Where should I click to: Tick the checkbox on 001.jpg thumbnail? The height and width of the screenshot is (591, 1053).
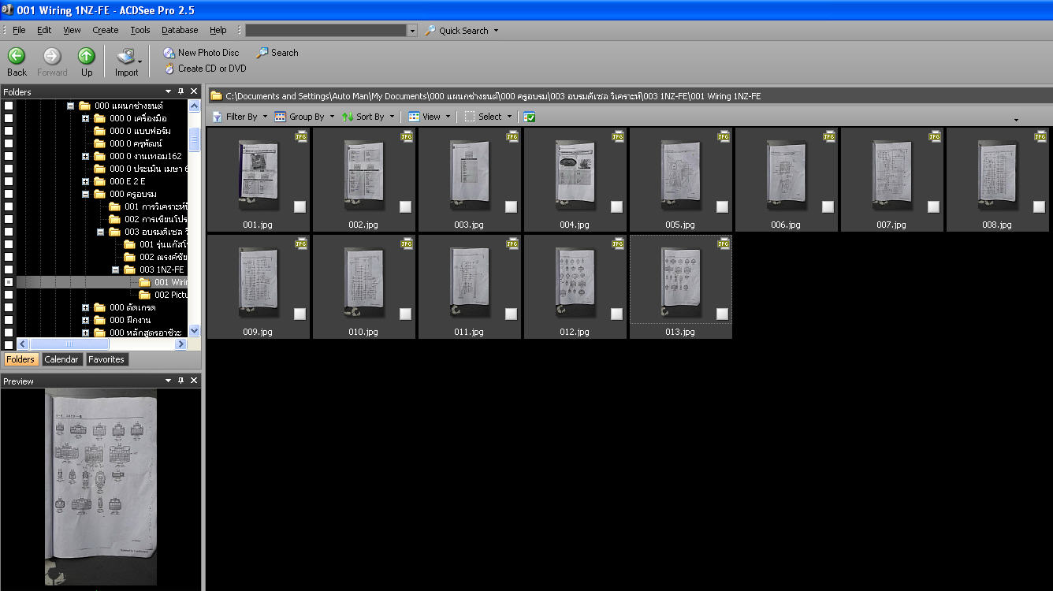pos(300,206)
